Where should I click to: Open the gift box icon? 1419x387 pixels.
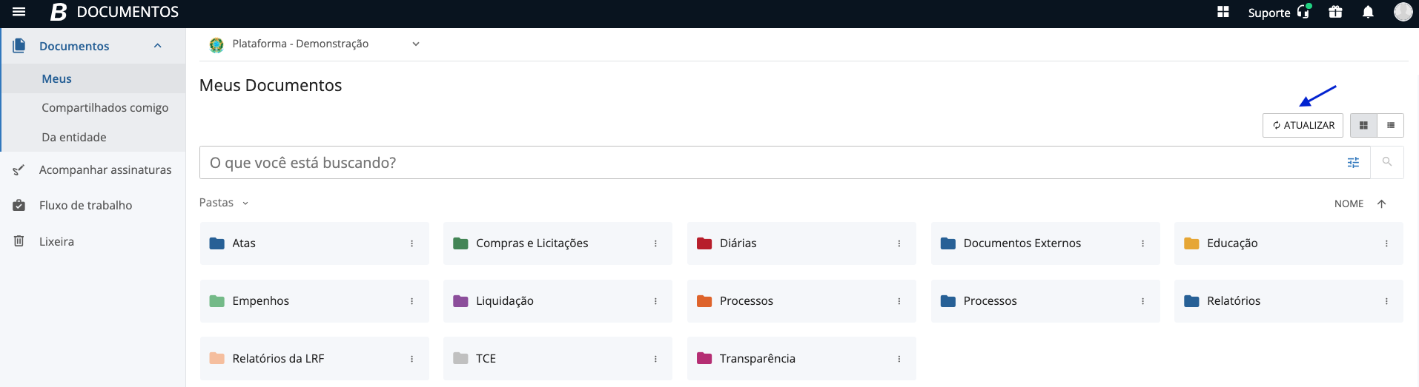[1335, 12]
